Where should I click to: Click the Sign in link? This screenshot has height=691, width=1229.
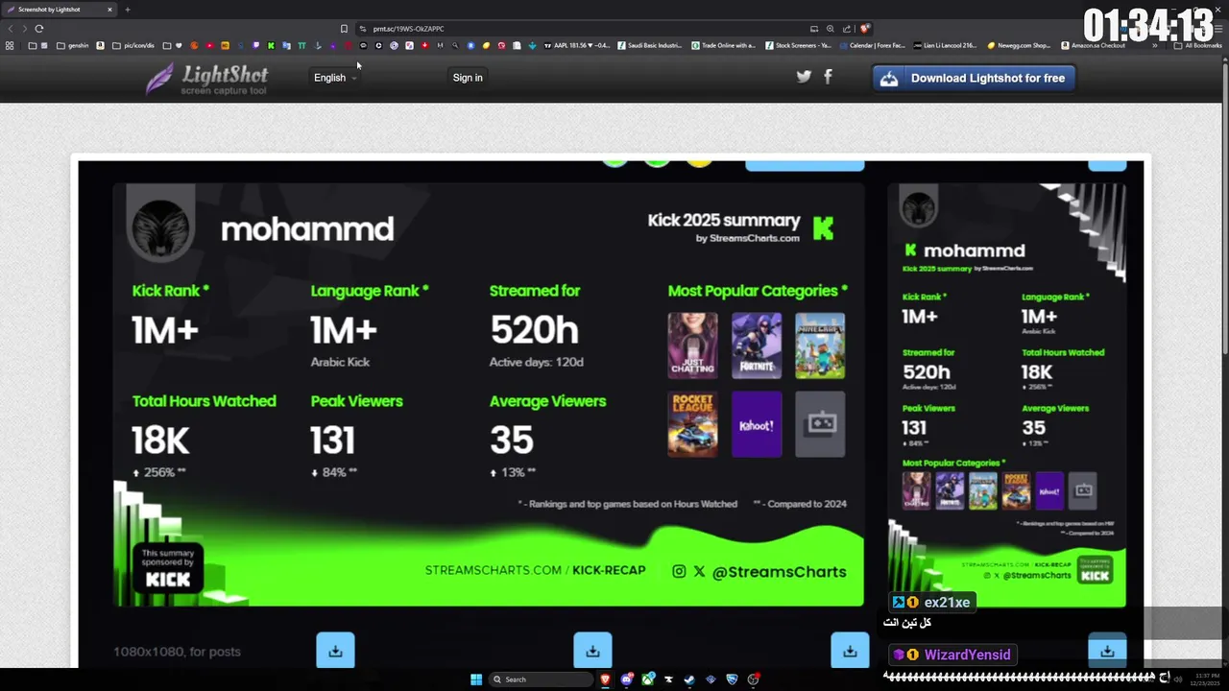point(468,78)
